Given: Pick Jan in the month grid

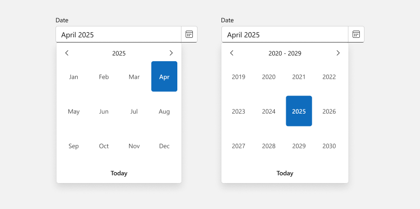Looking at the screenshot, I should pos(74,77).
